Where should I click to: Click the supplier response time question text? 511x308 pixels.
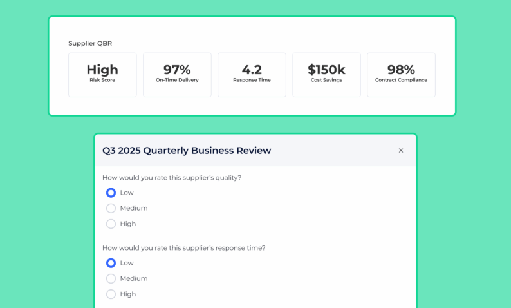(x=183, y=247)
